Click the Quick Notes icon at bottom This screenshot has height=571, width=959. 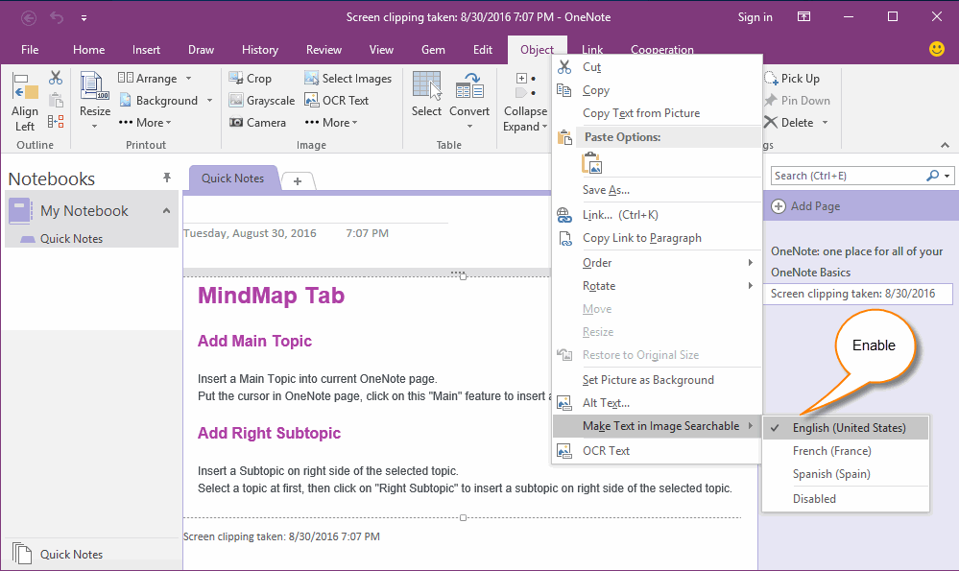click(22, 554)
